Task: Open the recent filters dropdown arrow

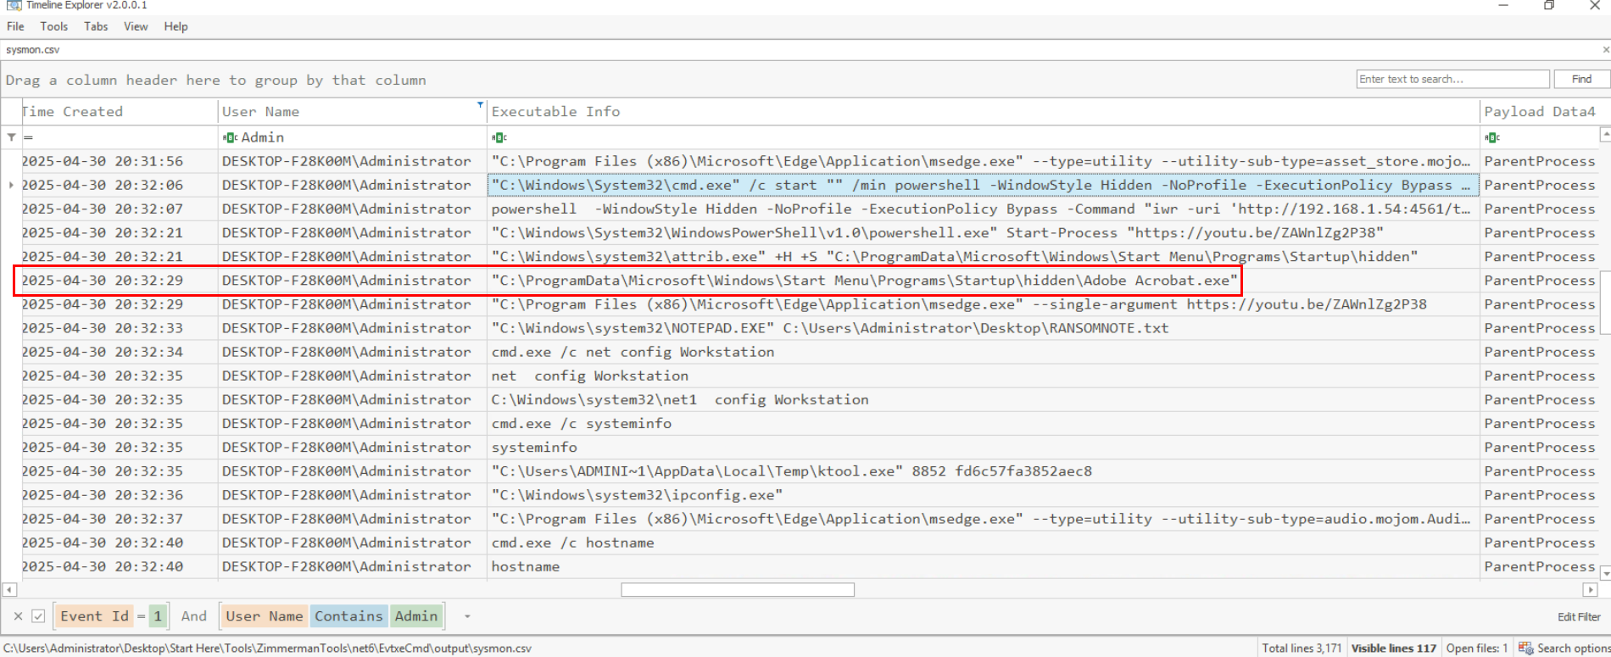Action: 467,616
